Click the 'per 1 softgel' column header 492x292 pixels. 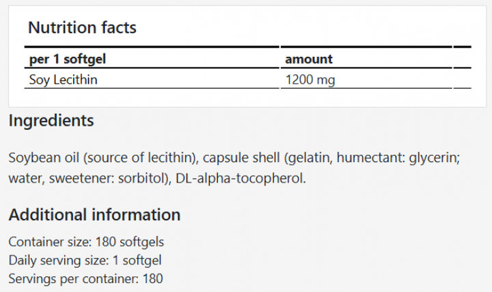coord(68,59)
